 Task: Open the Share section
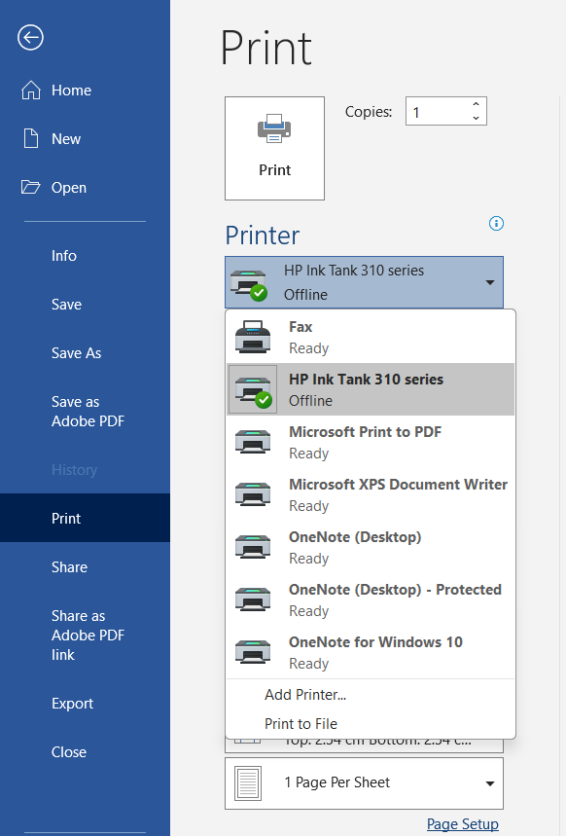tap(69, 566)
